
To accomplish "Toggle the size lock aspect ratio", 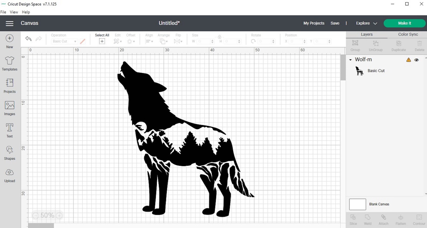I will (219, 37).
